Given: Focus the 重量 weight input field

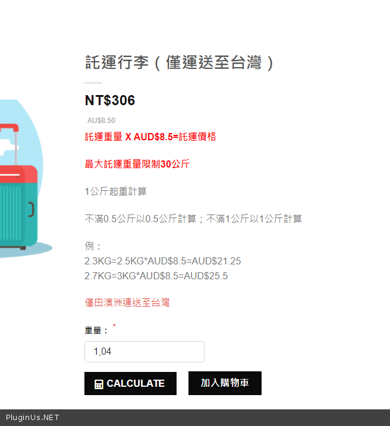Looking at the screenshot, I should pos(144,352).
